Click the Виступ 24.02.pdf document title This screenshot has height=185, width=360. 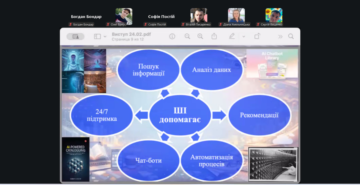click(131, 34)
